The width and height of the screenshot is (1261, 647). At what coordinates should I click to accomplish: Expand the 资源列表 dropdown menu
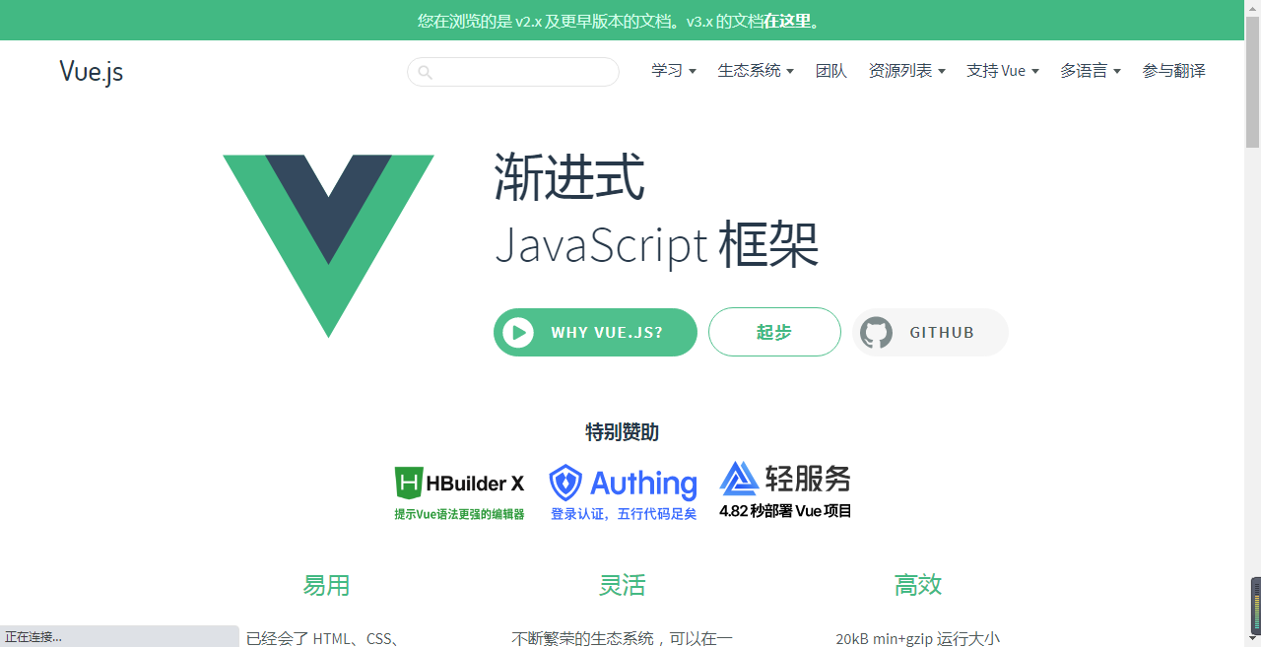906,71
